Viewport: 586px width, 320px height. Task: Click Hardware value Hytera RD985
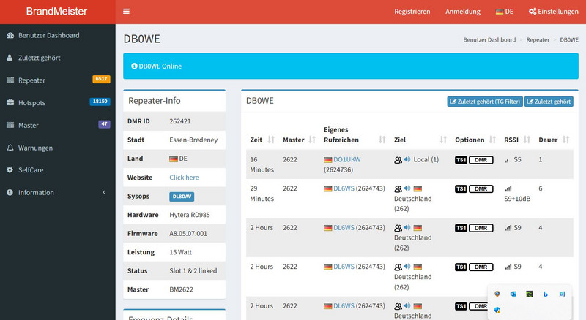(190, 215)
